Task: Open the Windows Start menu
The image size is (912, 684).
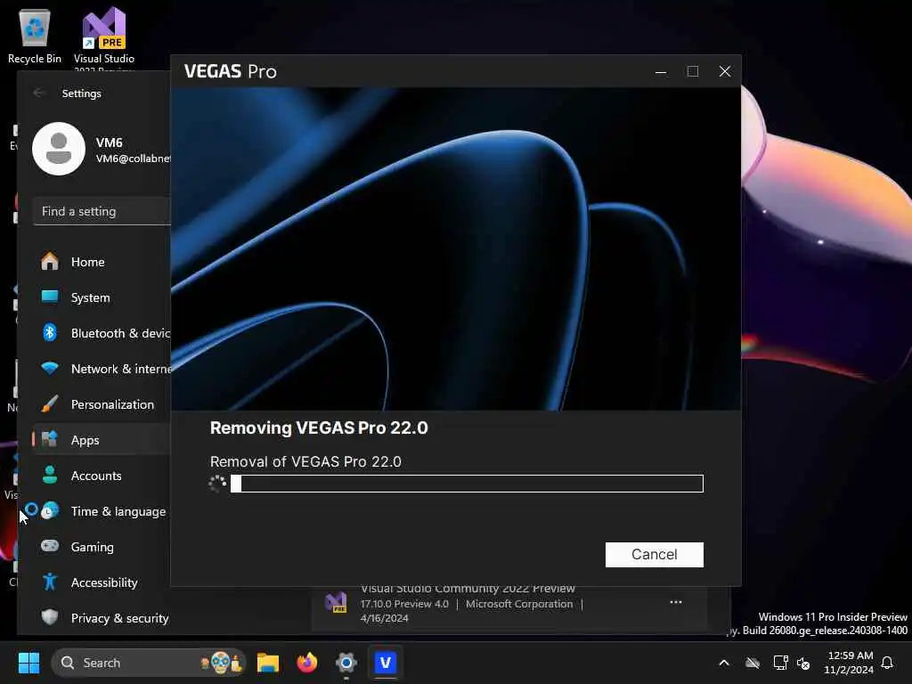Action: (28, 663)
